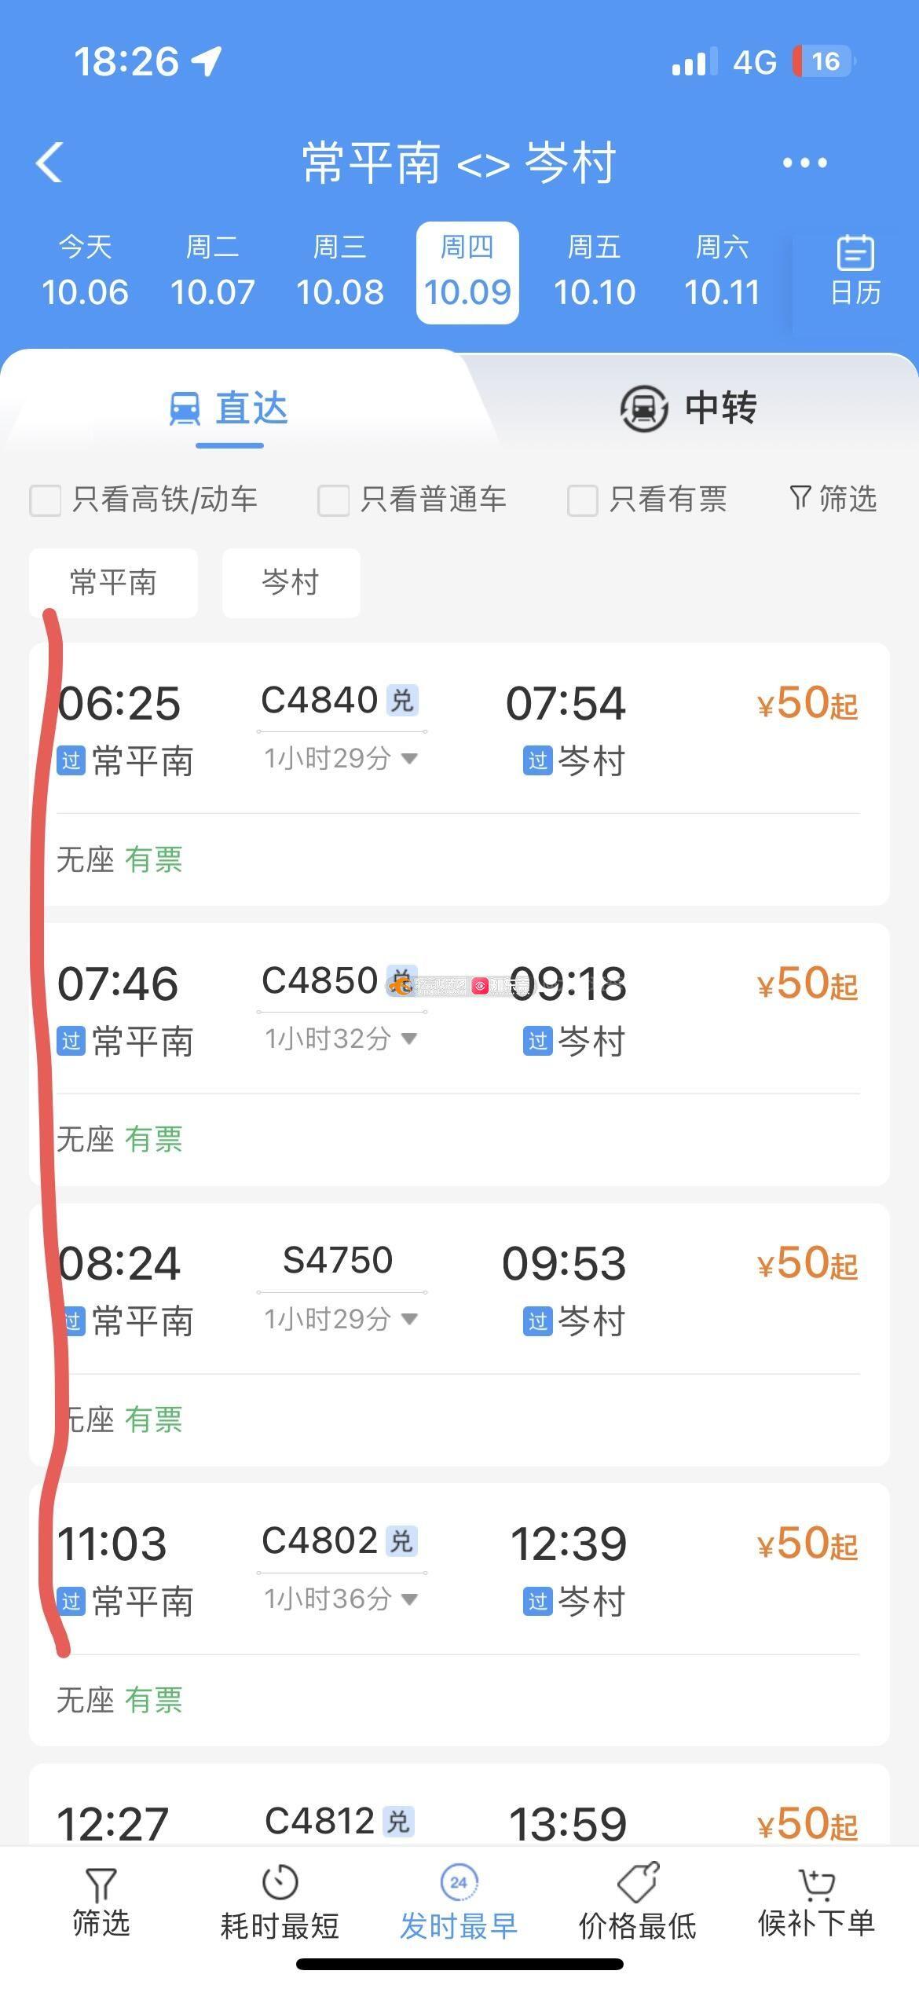
Task: Toggle 只看有票 checkbox
Action: [583, 500]
